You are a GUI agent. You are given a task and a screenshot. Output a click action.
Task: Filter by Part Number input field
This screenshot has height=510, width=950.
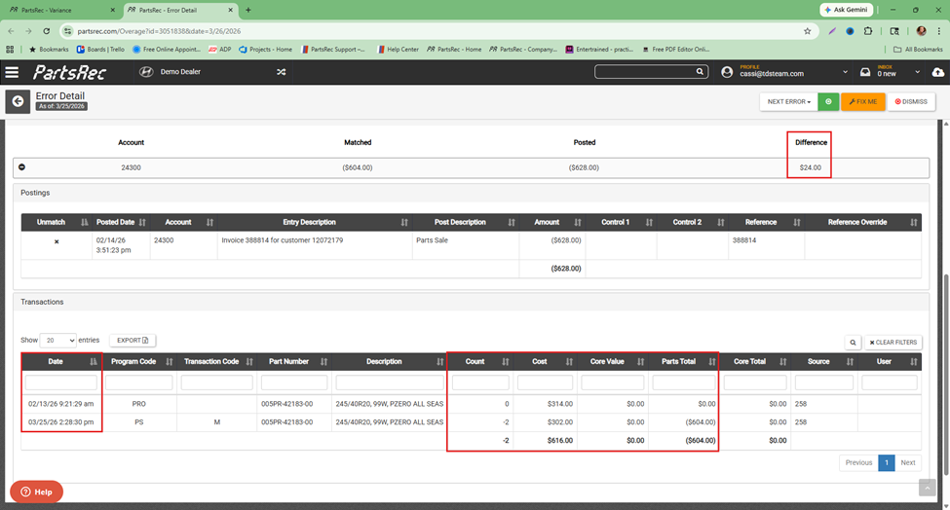(294, 382)
